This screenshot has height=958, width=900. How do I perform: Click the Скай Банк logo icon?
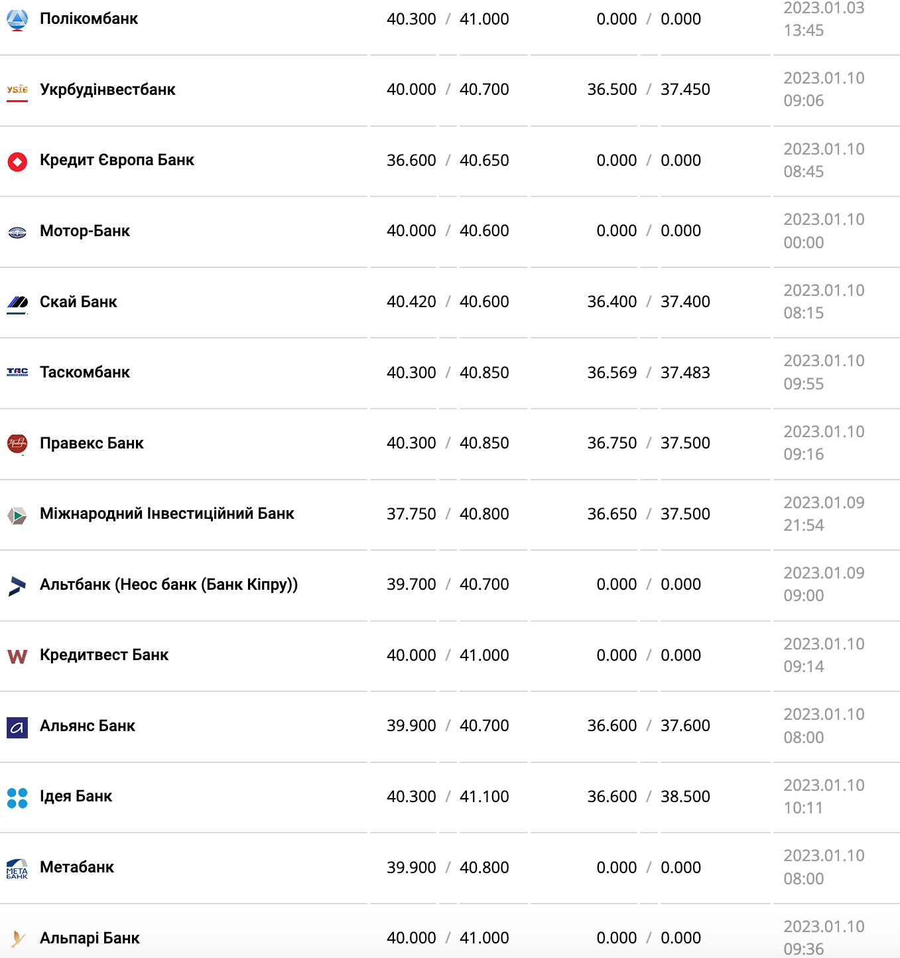(17, 303)
